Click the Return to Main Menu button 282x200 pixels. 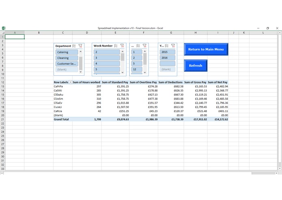point(206,49)
